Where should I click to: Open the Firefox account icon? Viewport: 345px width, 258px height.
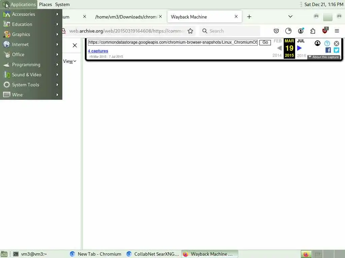[x=301, y=31]
